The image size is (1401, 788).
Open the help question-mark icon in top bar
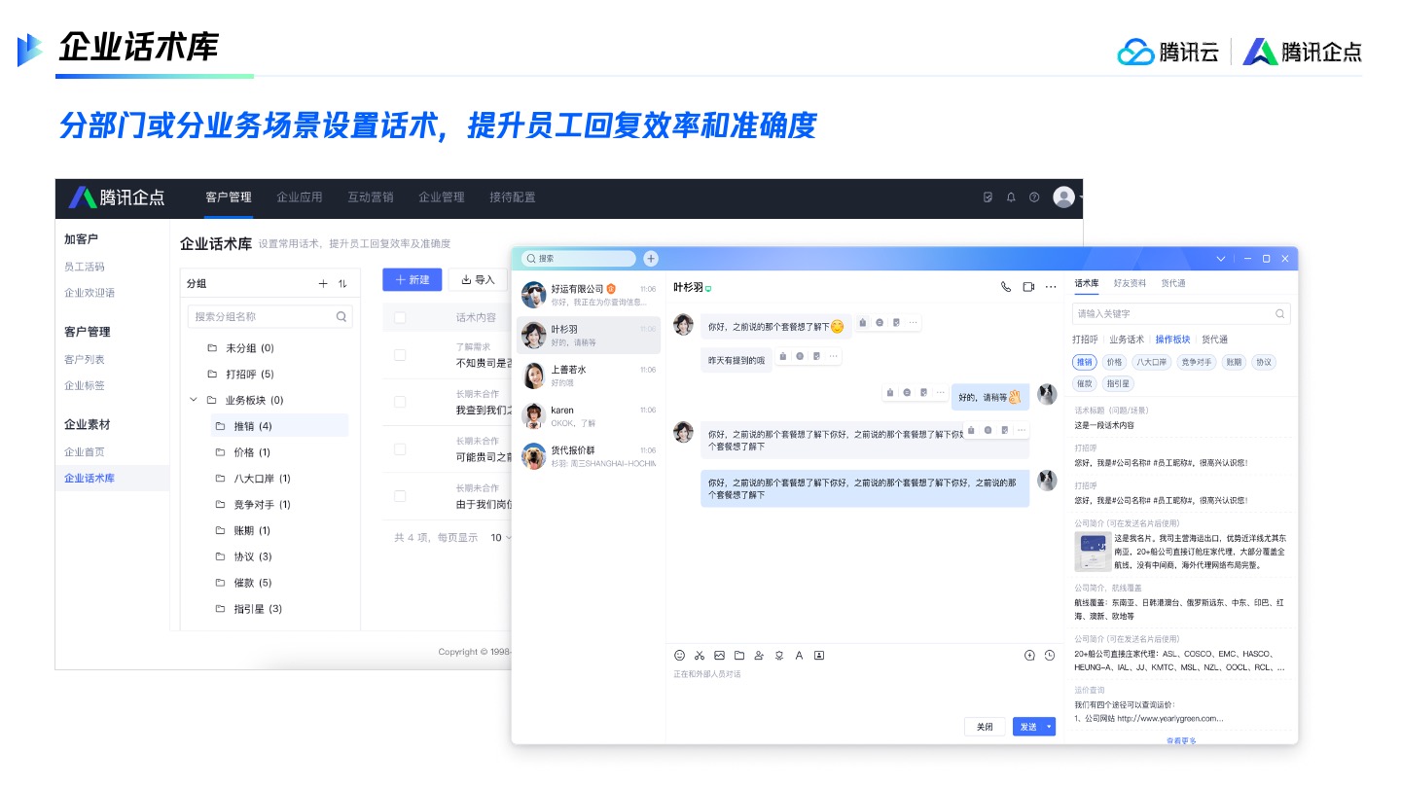(x=1034, y=197)
